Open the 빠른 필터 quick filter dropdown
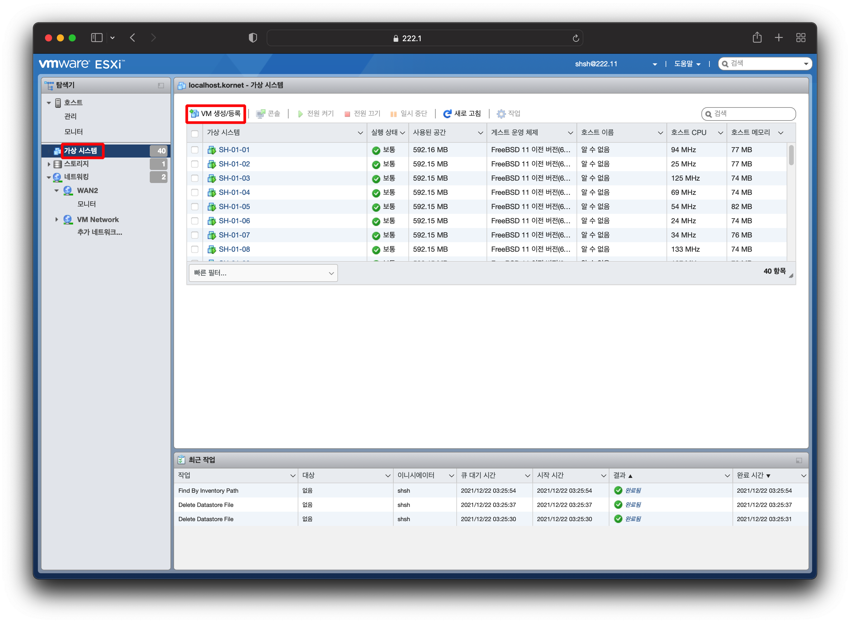 [263, 273]
